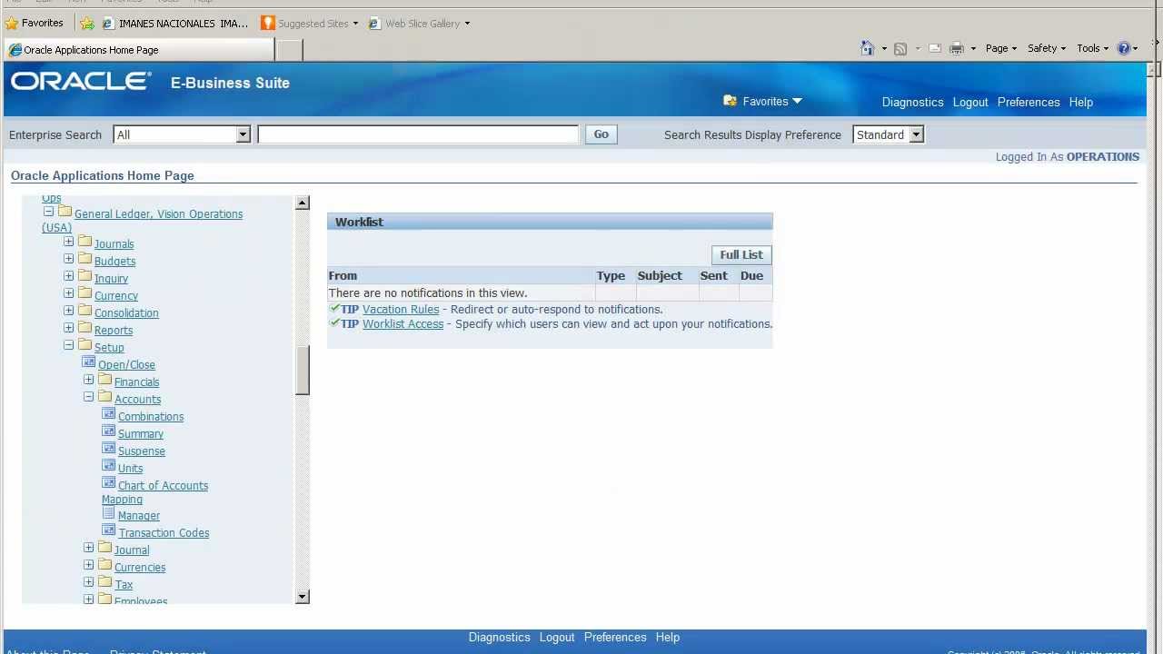Viewport: 1163px width, 654px height.
Task: Click Logout in the top header
Action: click(x=970, y=102)
